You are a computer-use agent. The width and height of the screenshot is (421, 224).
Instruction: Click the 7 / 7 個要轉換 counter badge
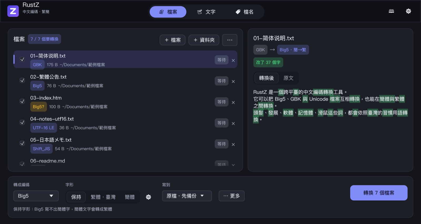pos(44,39)
